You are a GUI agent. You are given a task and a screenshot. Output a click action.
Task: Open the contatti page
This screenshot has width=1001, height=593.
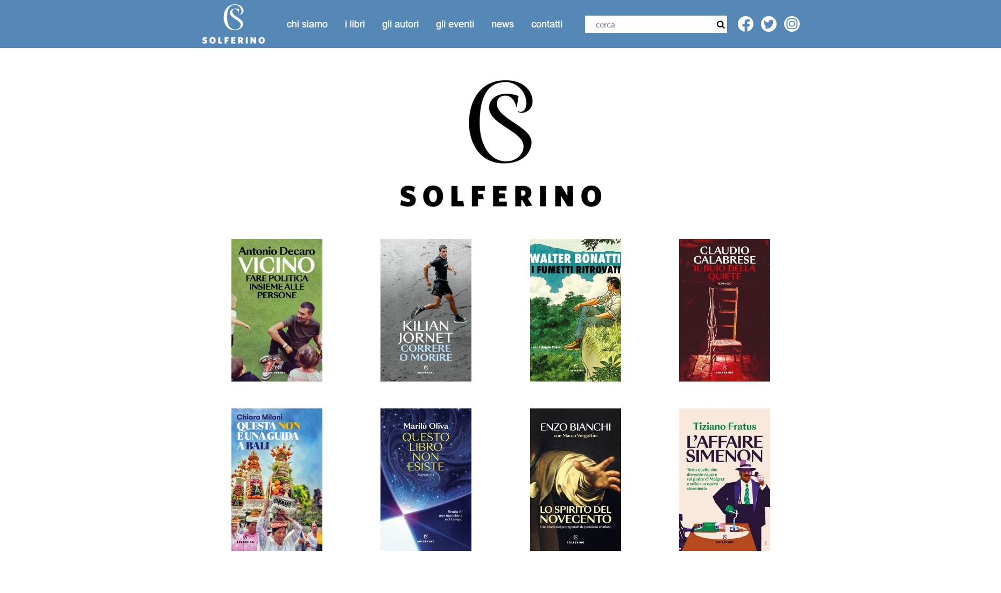(x=547, y=24)
